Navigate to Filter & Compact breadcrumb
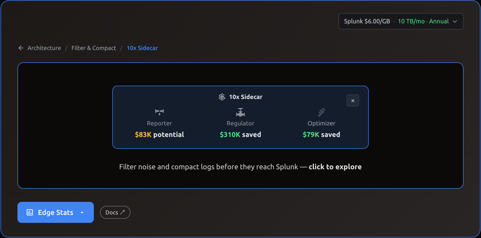Screen dimensions: 481x238 pos(94,48)
